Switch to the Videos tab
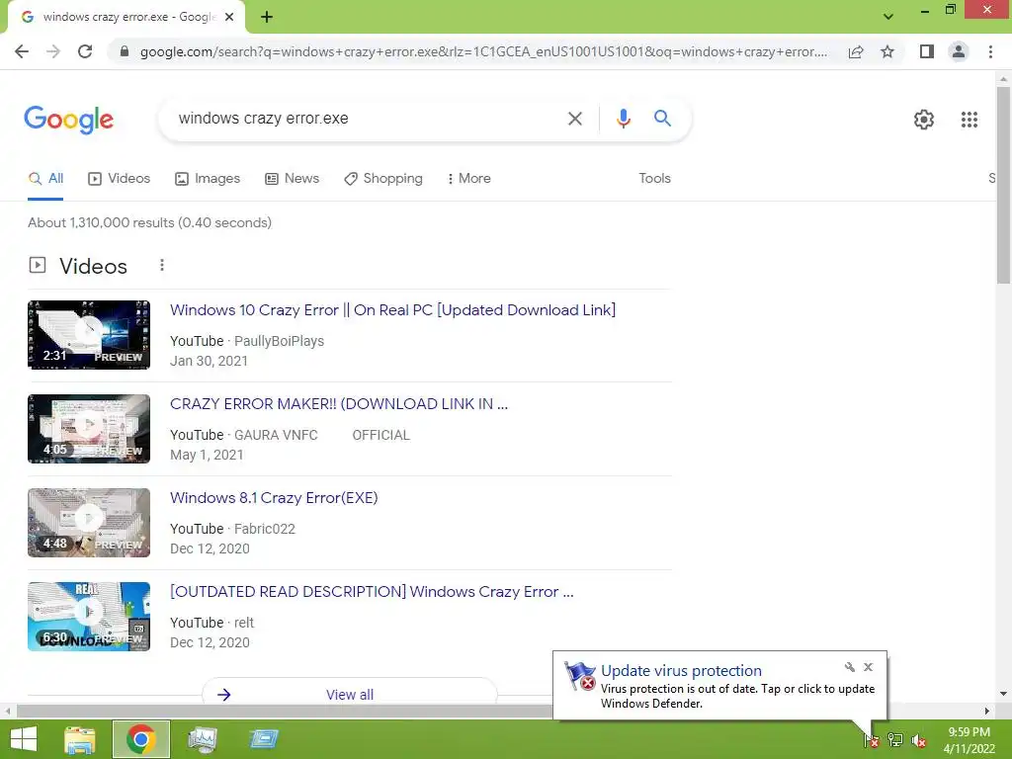This screenshot has width=1012, height=759. click(119, 179)
